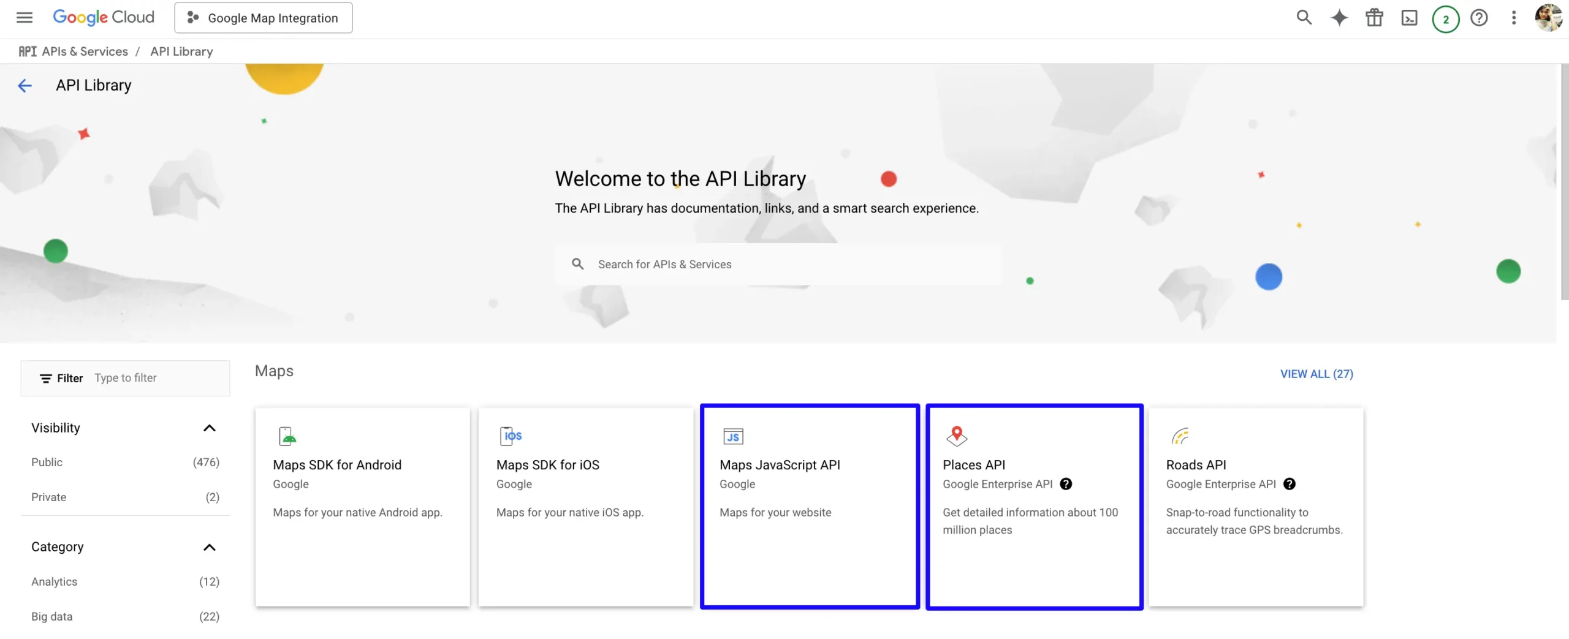
Task: Open the Gemini sparkle assistant icon
Action: coord(1339,18)
